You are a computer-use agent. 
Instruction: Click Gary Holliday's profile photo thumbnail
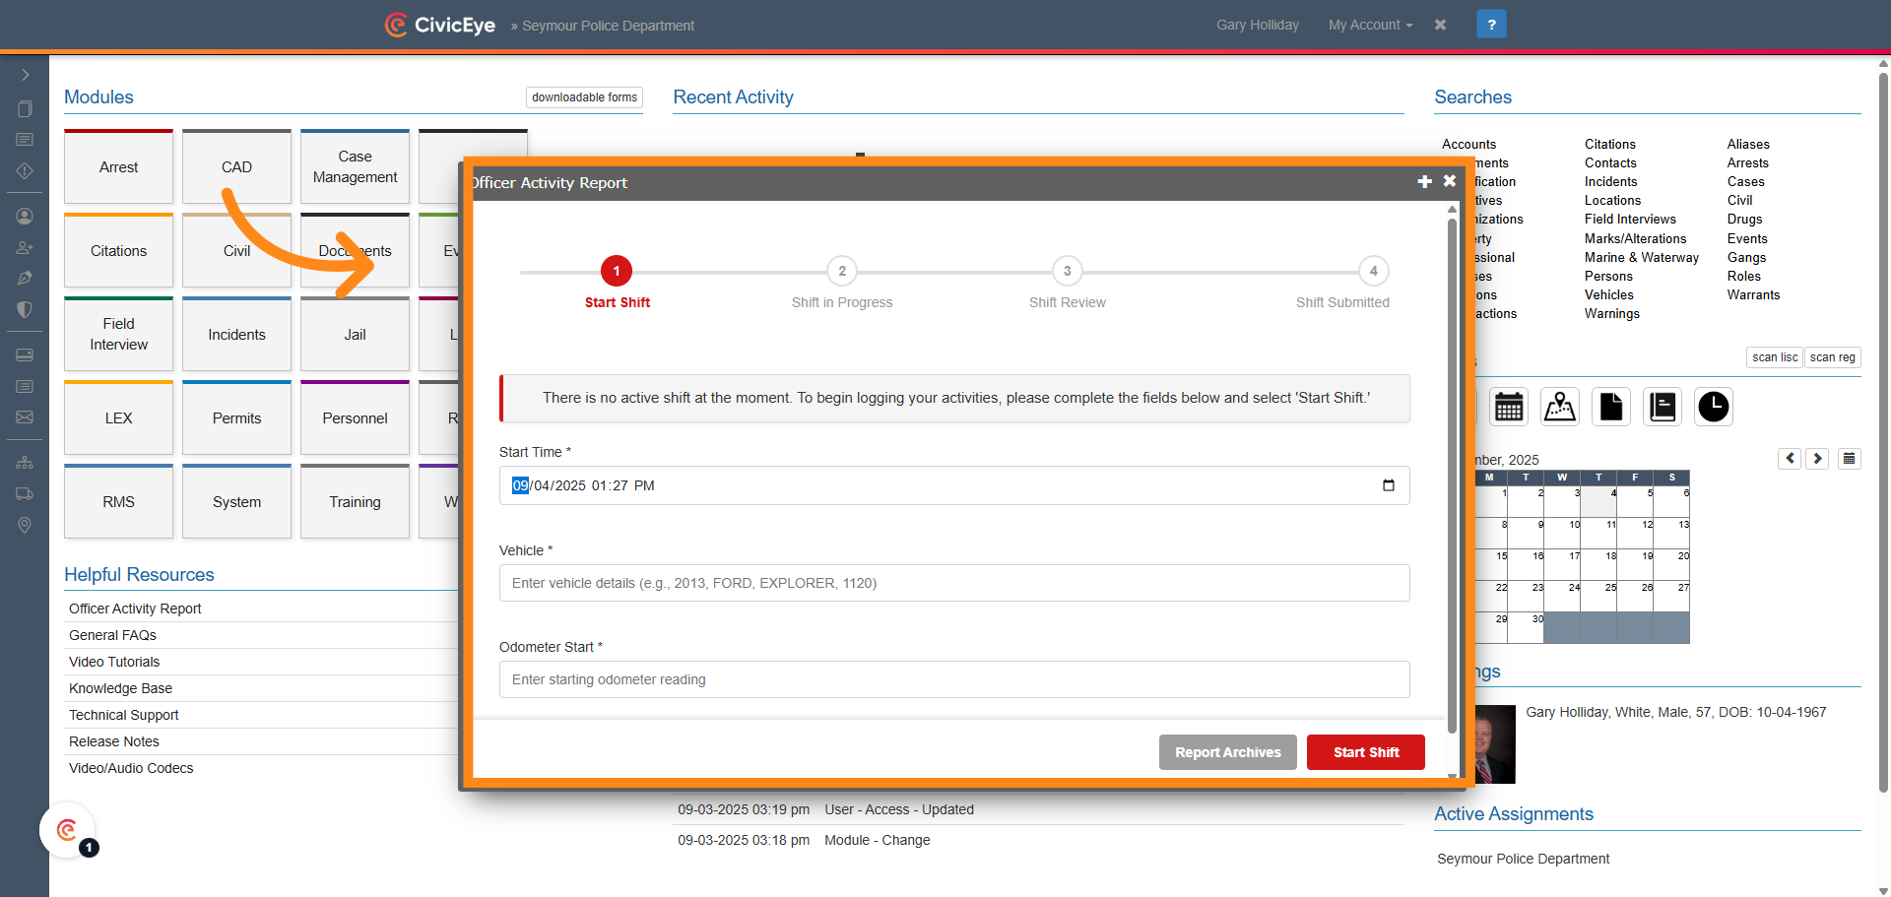coord(1495,744)
